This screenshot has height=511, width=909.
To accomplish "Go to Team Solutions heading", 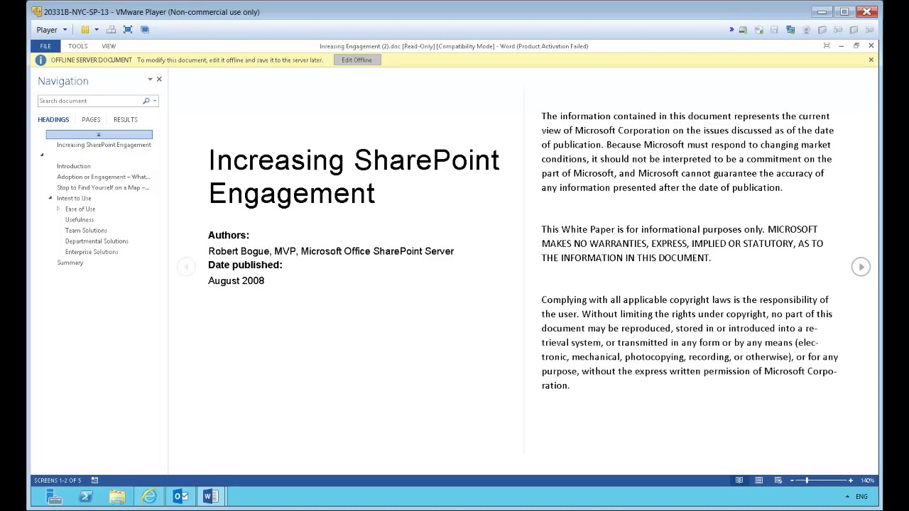I will [86, 231].
